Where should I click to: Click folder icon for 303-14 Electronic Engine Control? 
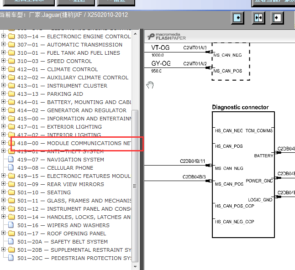pos(11,36)
